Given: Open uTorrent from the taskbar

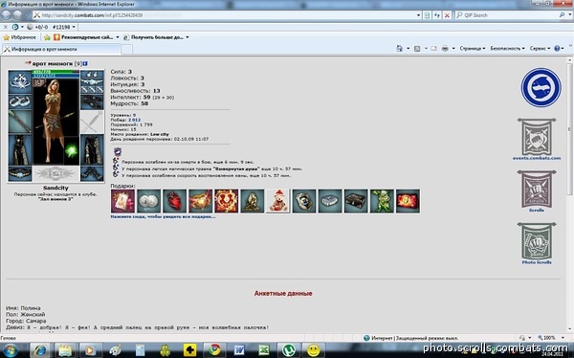Looking at the screenshot, I should click(x=289, y=350).
